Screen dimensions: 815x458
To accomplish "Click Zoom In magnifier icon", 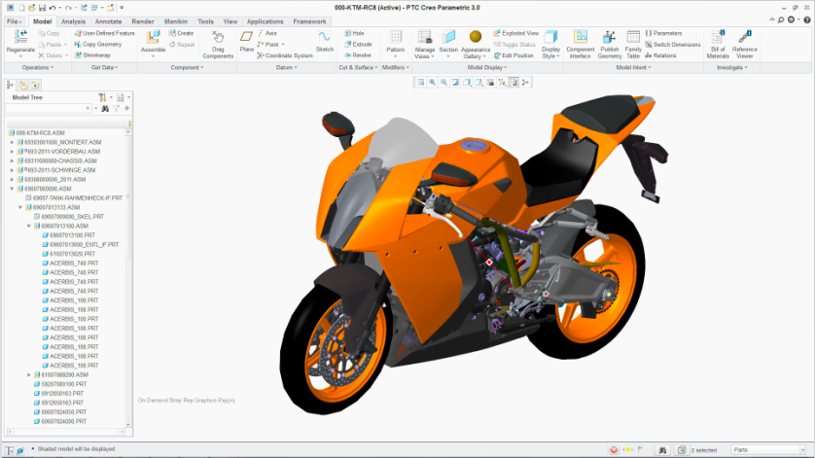I will tap(433, 82).
